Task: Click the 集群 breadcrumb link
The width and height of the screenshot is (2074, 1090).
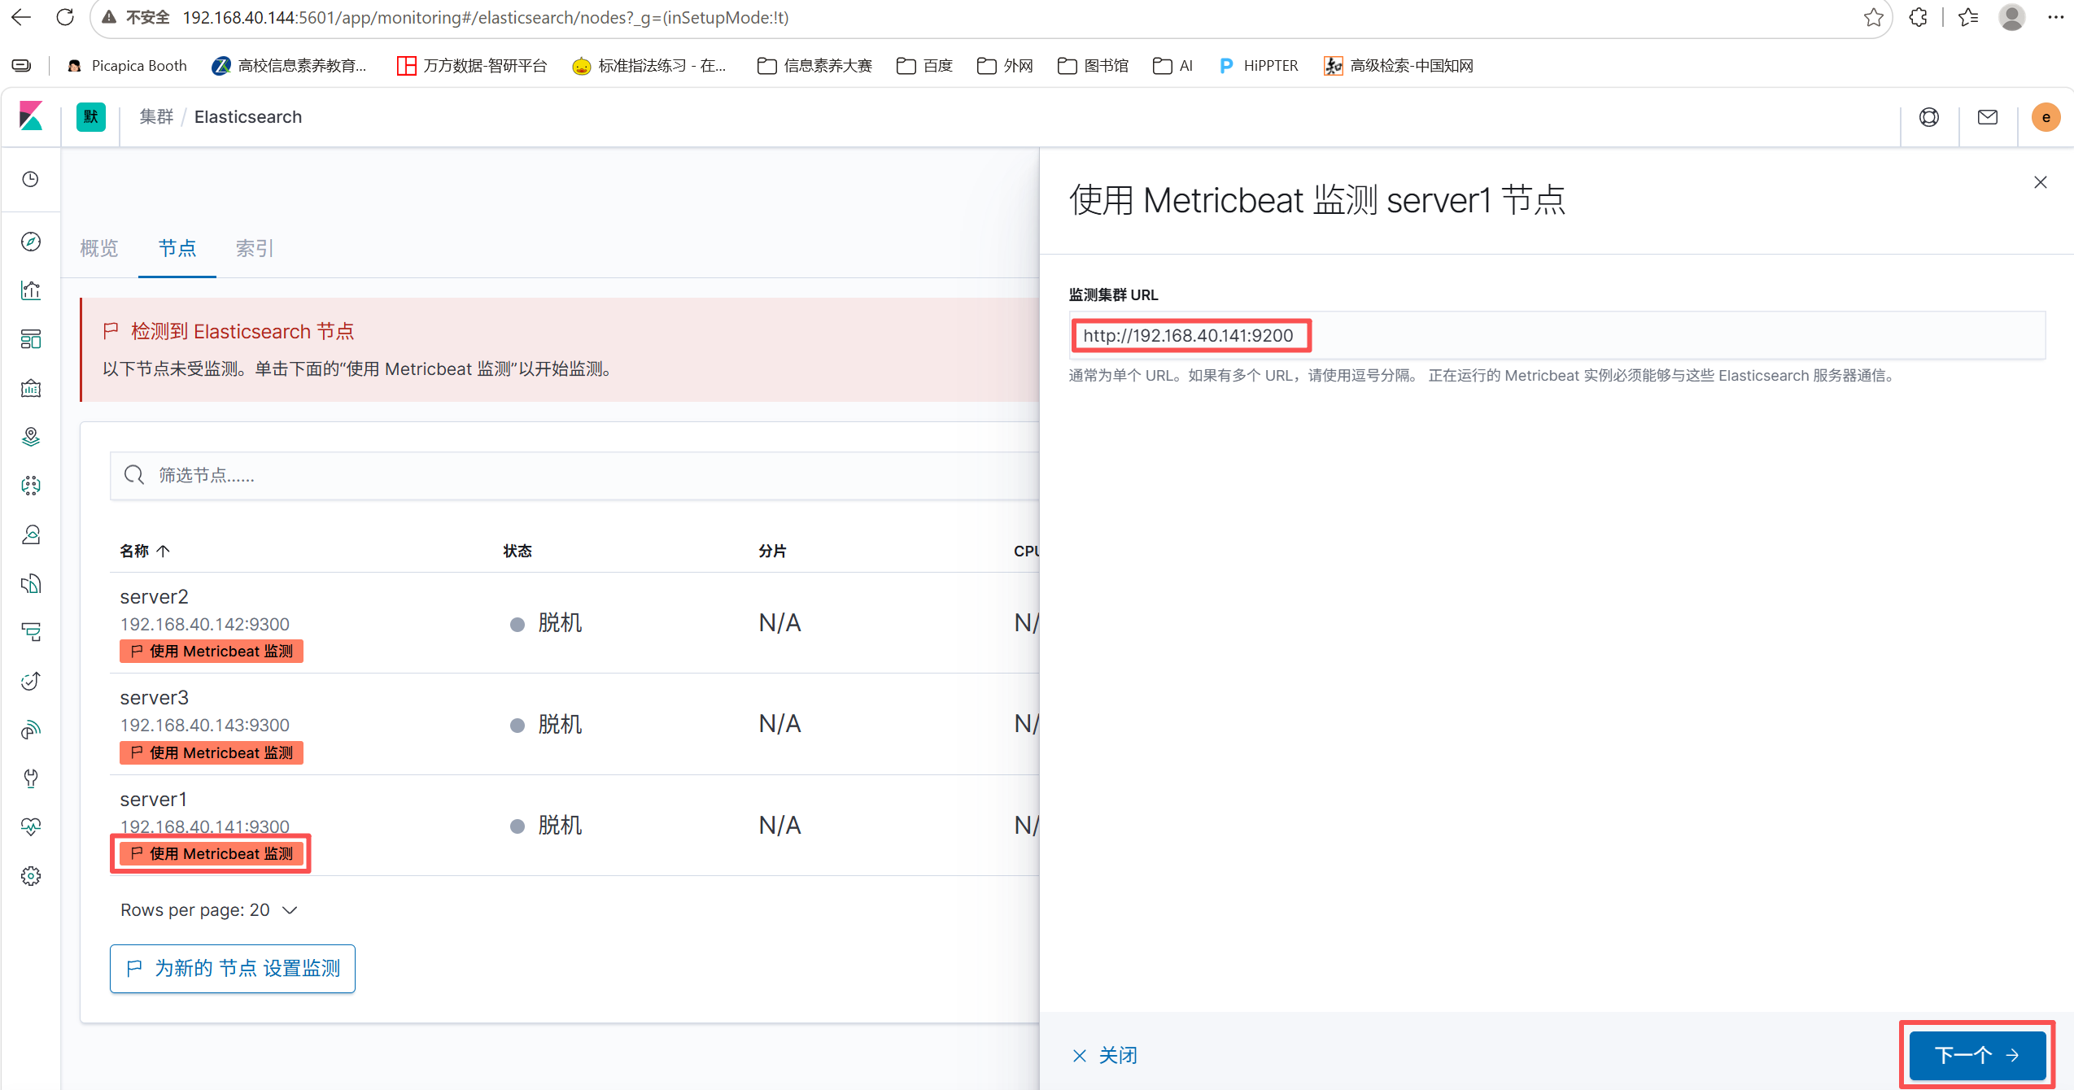Action: (x=156, y=116)
